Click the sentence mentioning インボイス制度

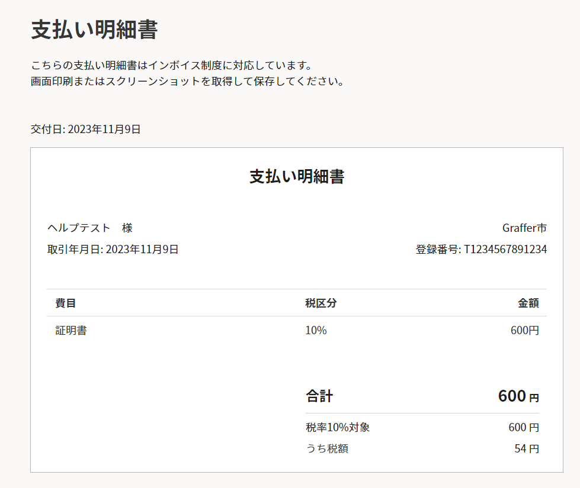[171, 64]
